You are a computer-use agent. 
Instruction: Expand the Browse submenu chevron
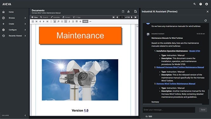coord(25,18)
